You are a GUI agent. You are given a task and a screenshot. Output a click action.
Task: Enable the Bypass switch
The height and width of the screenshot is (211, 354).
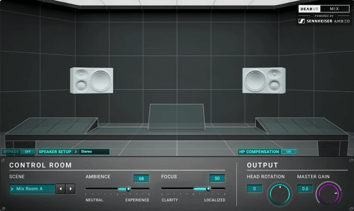point(28,152)
